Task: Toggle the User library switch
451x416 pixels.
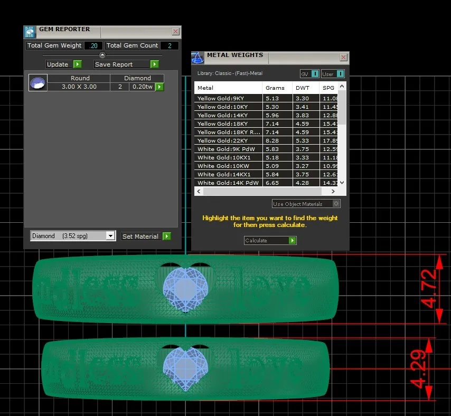Action: [340, 74]
